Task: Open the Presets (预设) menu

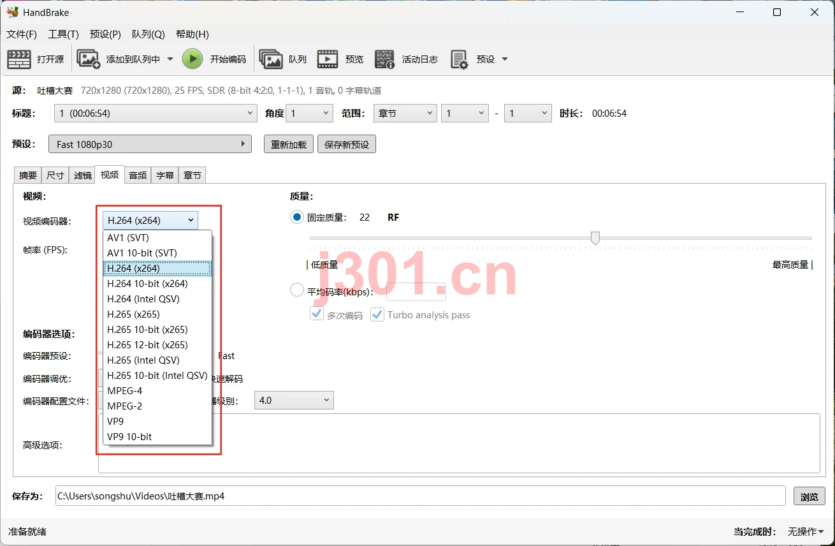Action: [105, 34]
